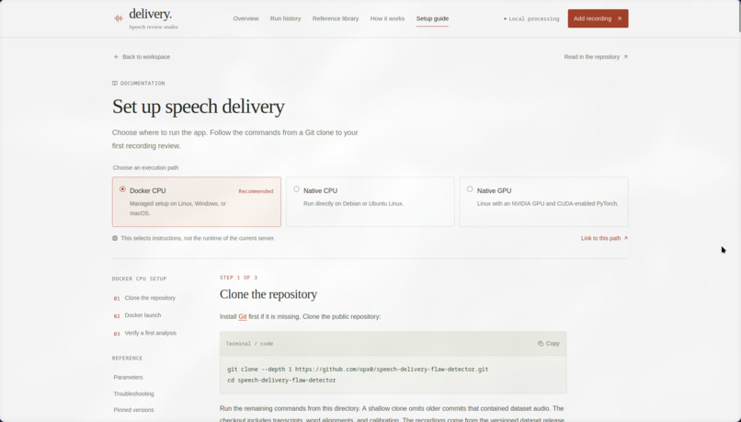This screenshot has width=741, height=422.
Task: Click the arrow icon after Link to this path
Action: point(626,238)
